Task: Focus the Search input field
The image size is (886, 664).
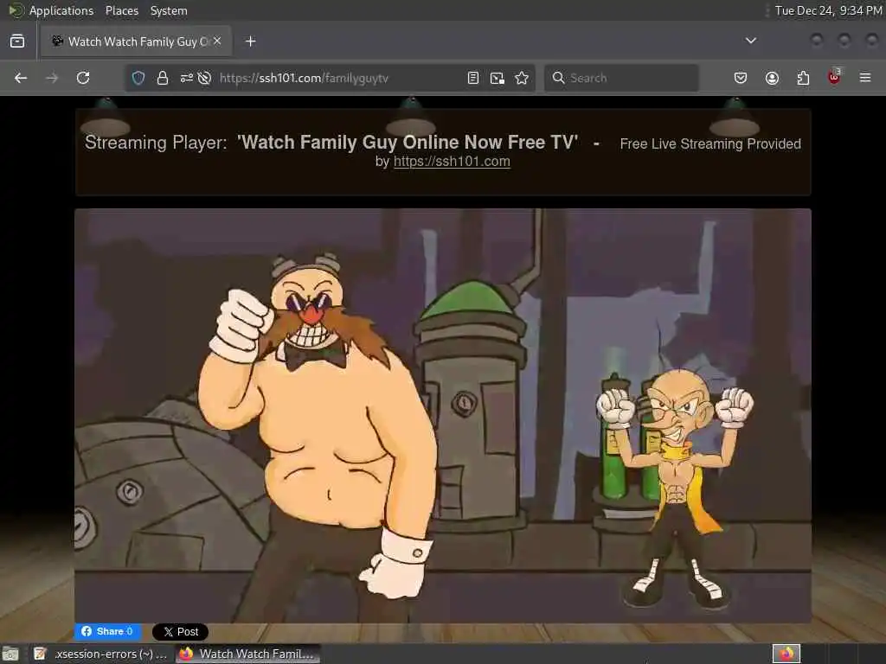Action: 621,78
